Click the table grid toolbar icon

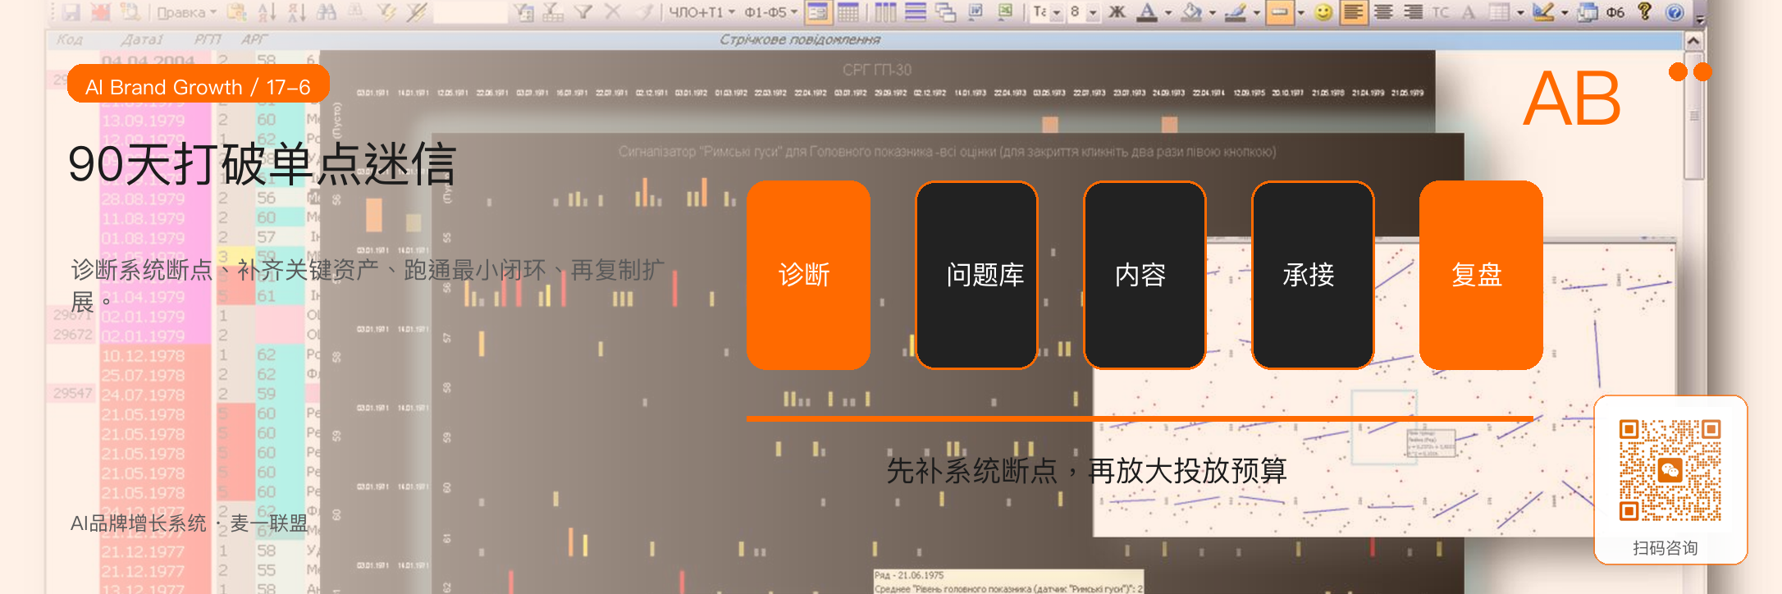(x=1499, y=11)
